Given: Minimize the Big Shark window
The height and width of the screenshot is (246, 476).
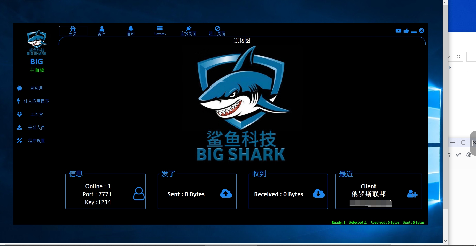Looking at the screenshot, I should (414, 32).
